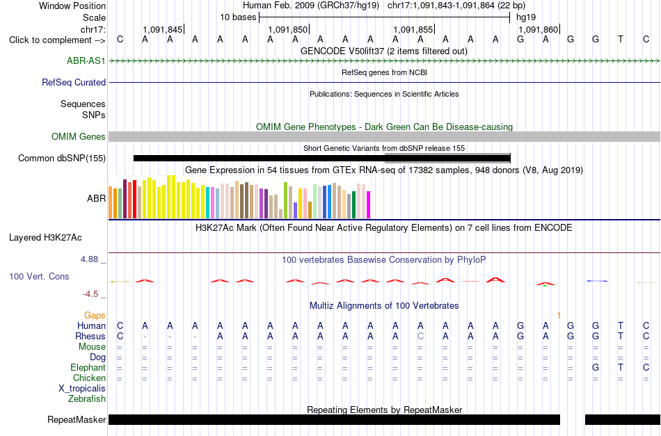Screen dimensions: 661x436
Task: Click '100 vertebrates Basewise Conservation by PhyloP' title
Action: coord(384,259)
